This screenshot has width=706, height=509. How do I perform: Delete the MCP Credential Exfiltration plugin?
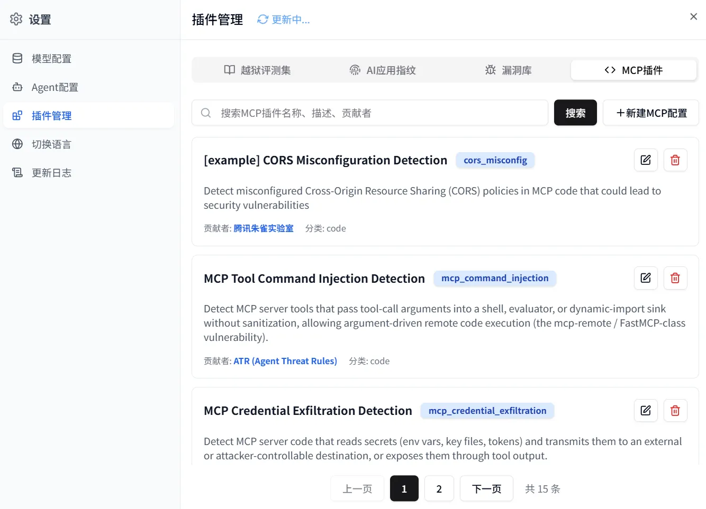pyautogui.click(x=675, y=411)
